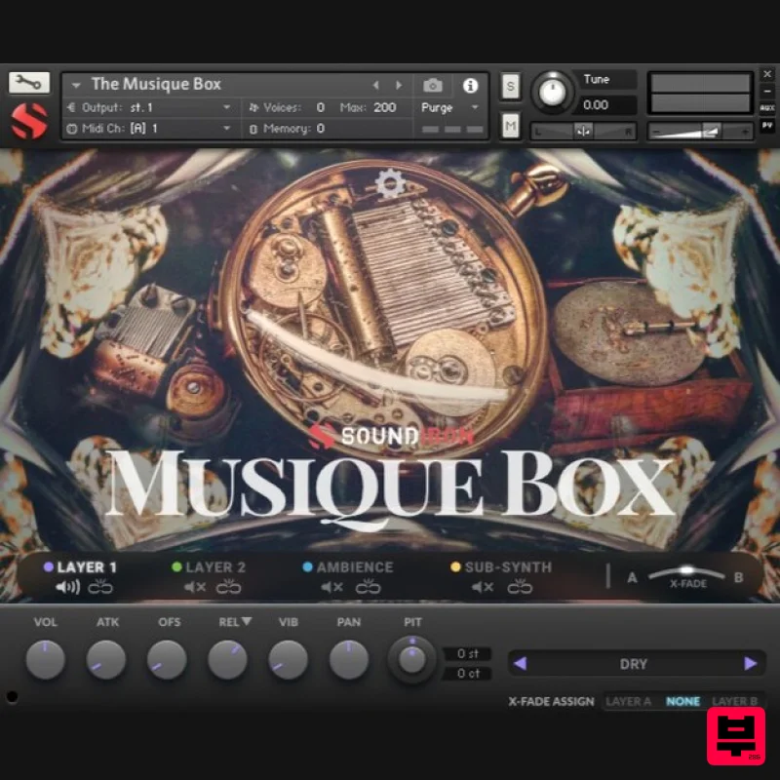Open the Purge dropdown menu
This screenshot has width=780, height=780.
[x=449, y=107]
